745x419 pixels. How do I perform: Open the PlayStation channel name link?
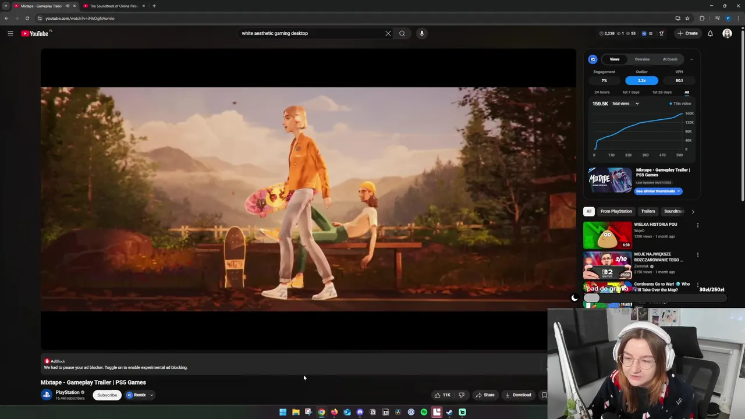coord(68,392)
